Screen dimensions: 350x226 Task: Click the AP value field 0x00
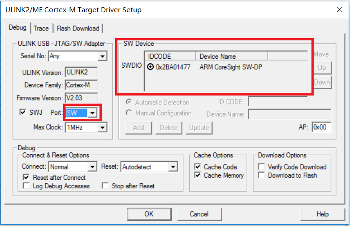tap(321, 127)
